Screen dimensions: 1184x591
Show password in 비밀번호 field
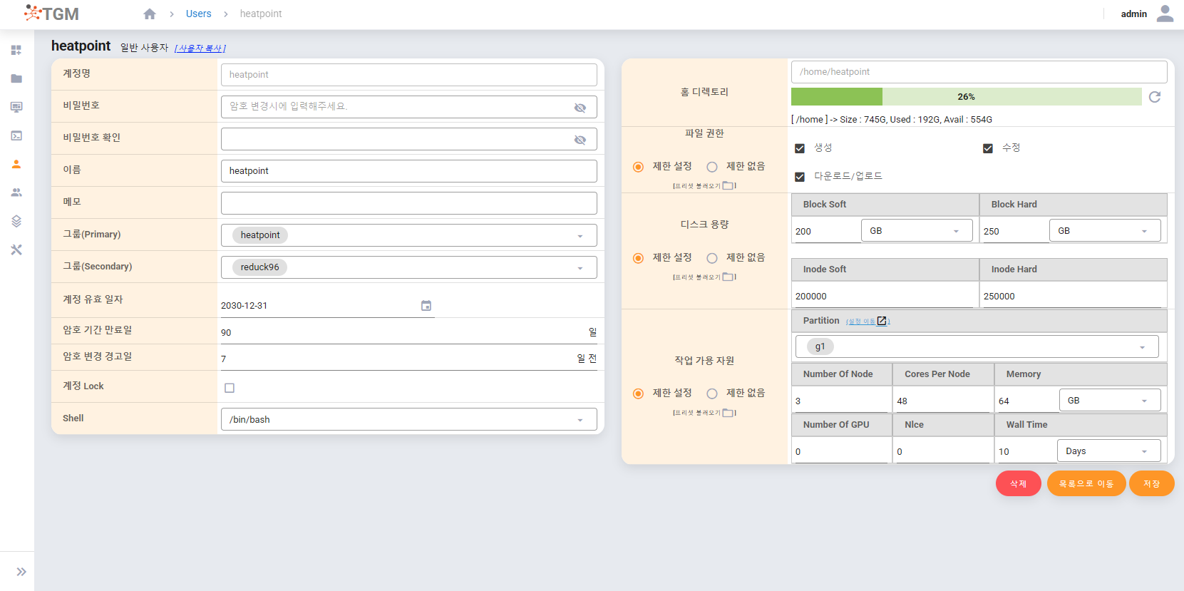click(580, 108)
